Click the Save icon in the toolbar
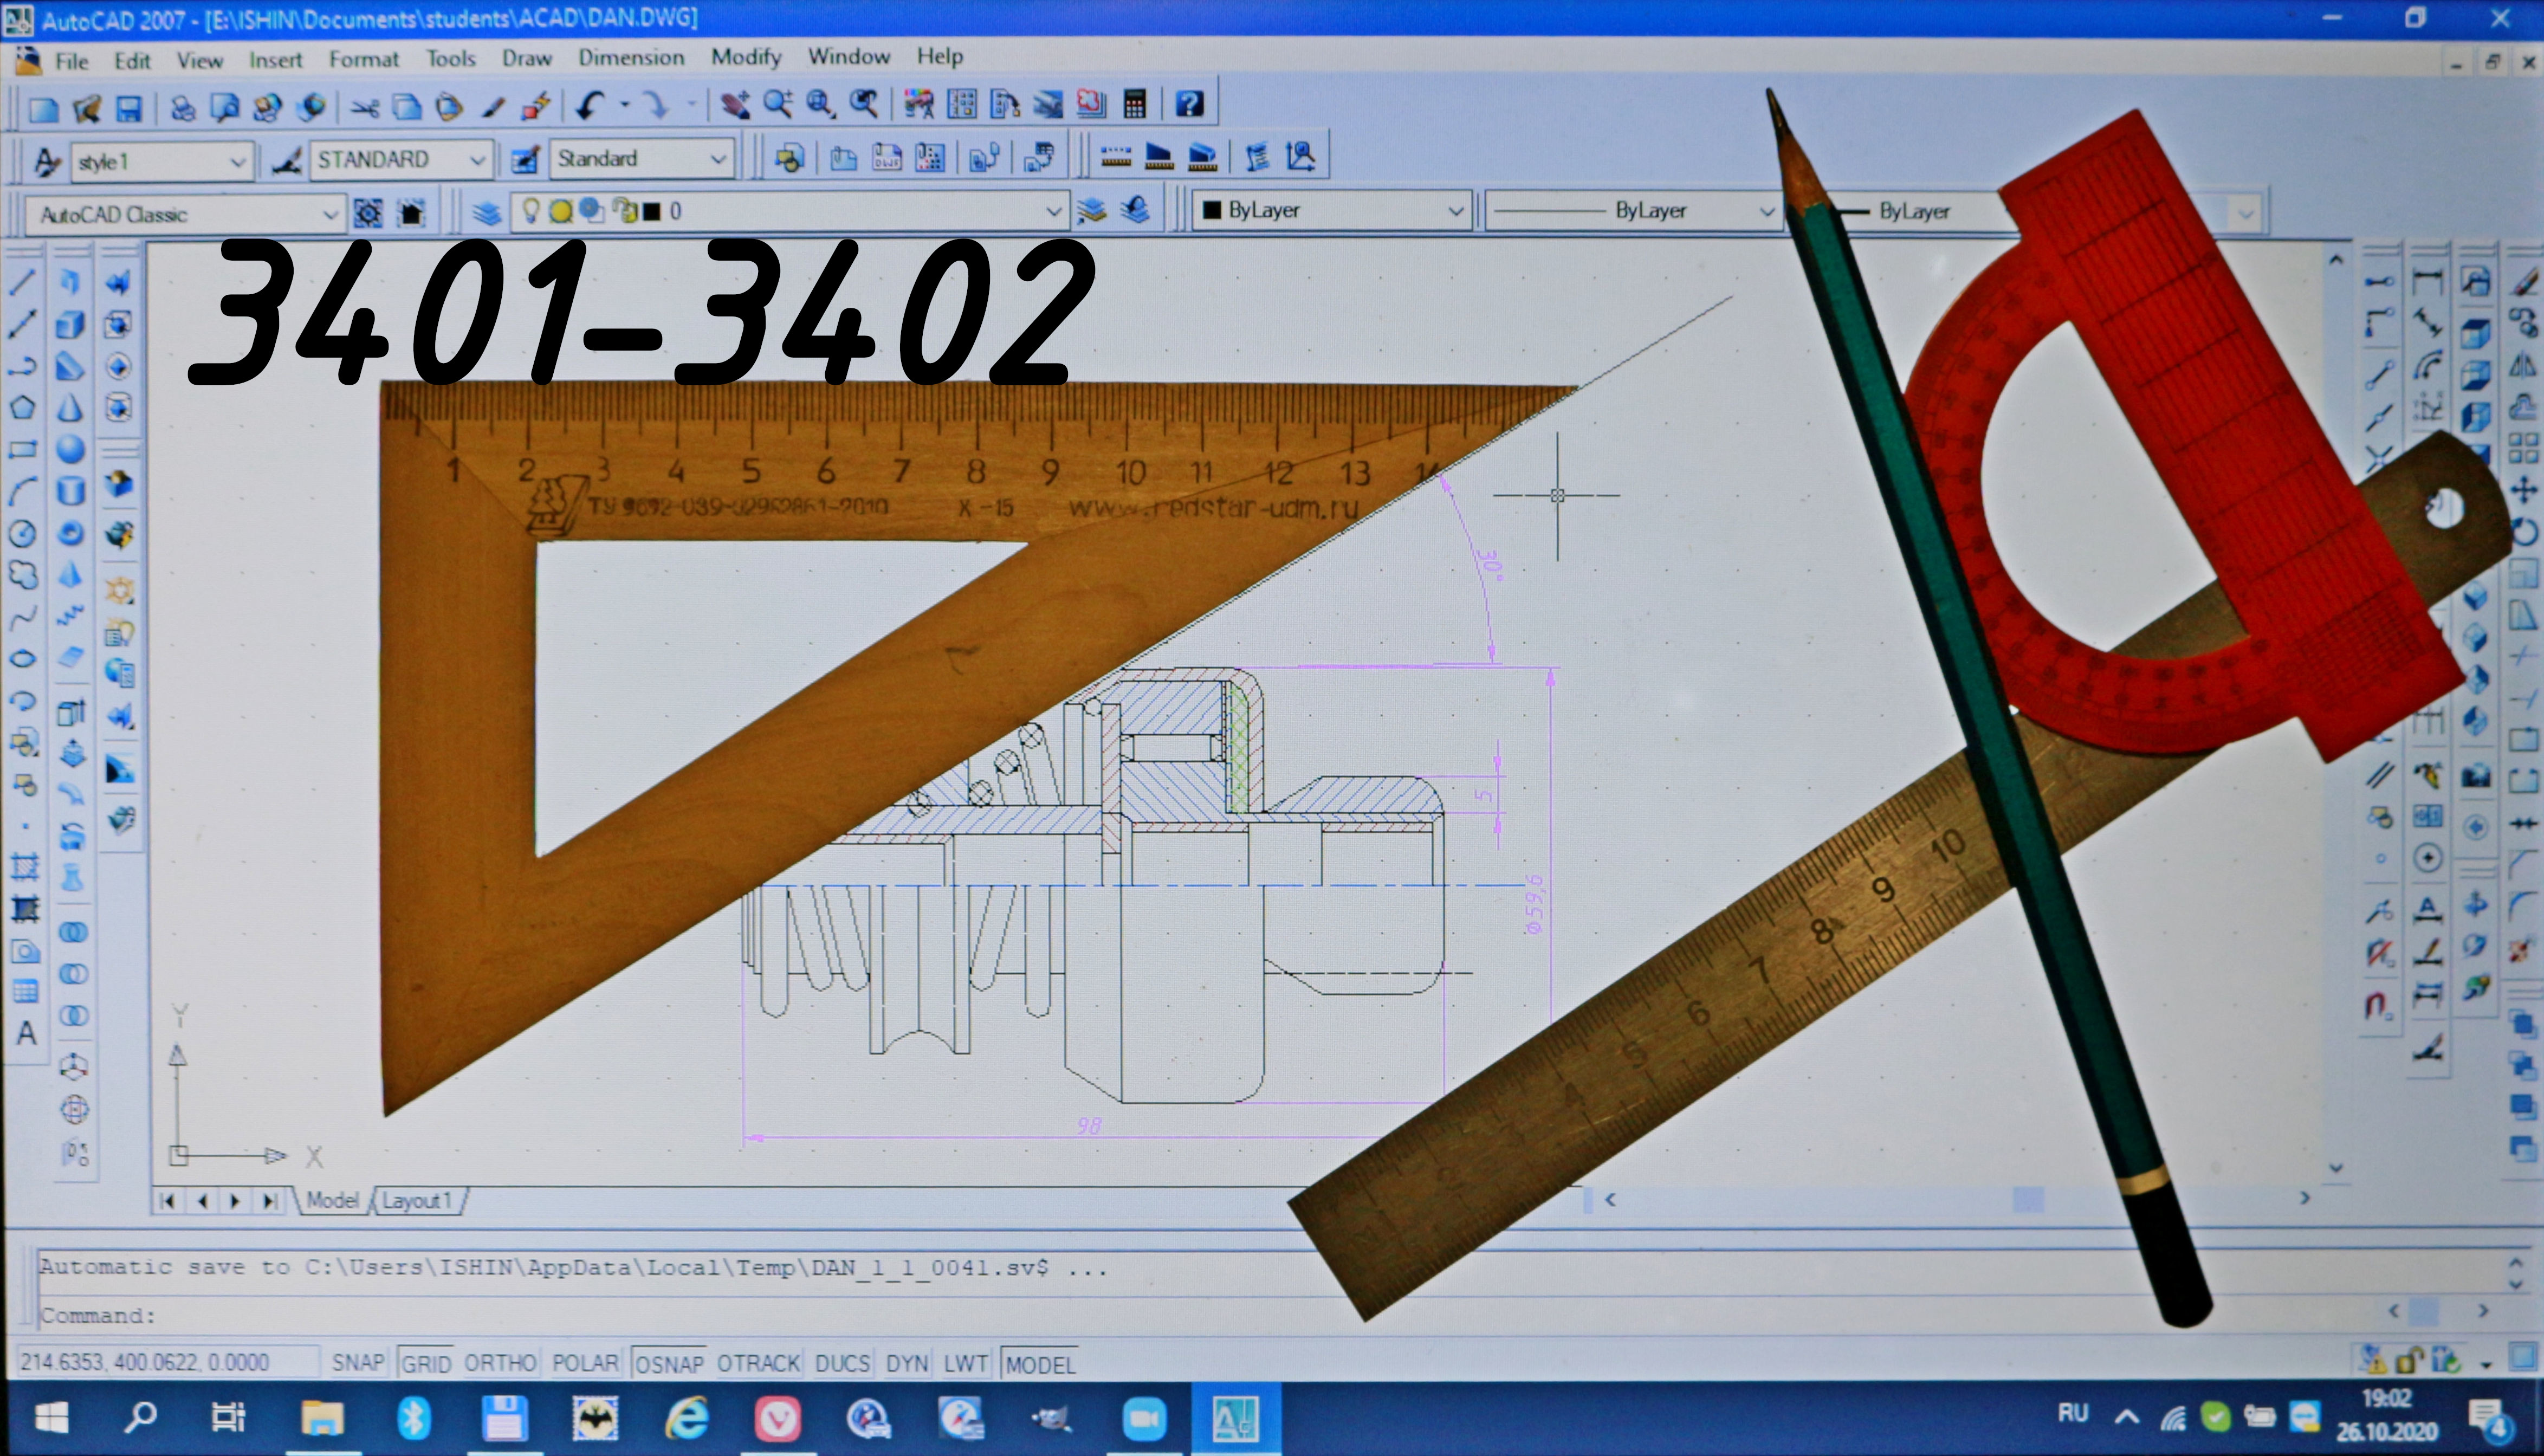Image resolution: width=2544 pixels, height=1456 pixels. (129, 108)
